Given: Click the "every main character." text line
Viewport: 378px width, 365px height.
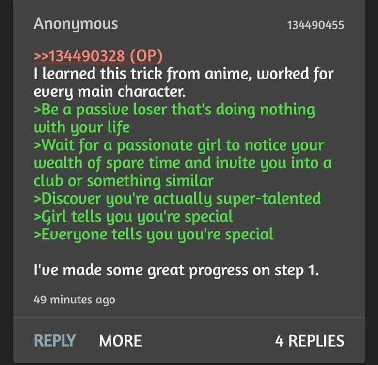Looking at the screenshot, I should [x=110, y=92].
